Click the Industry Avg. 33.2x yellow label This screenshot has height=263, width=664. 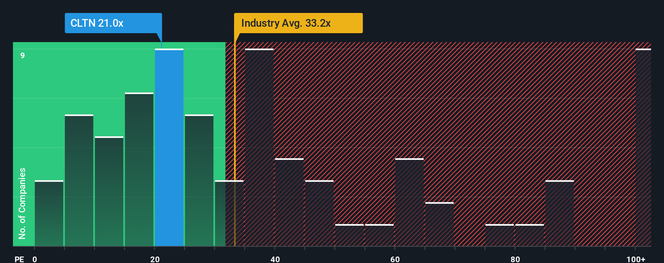298,23
